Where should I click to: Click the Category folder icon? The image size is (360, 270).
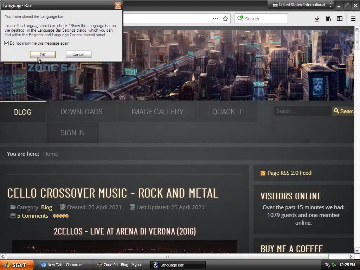tap(13, 207)
